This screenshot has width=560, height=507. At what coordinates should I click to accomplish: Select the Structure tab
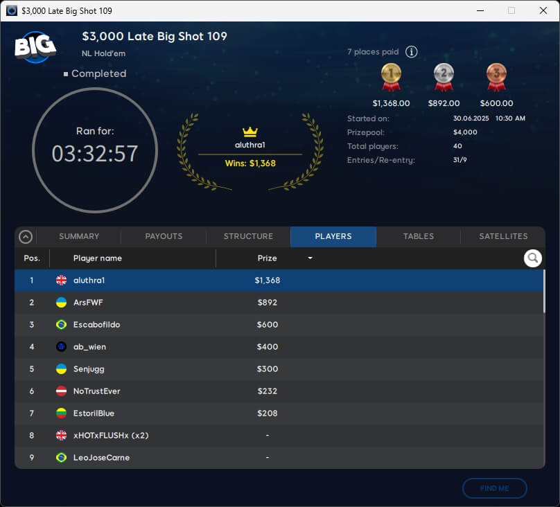tap(248, 236)
